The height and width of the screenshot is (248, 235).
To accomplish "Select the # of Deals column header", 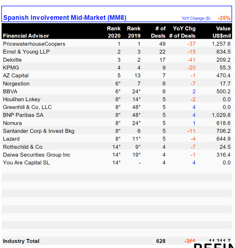I will 158,32.
